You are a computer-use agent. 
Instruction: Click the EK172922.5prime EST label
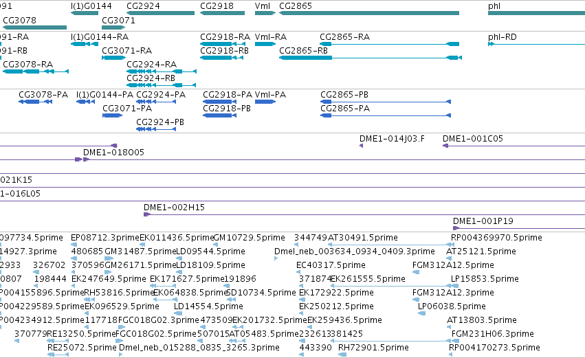pyautogui.click(x=337, y=293)
